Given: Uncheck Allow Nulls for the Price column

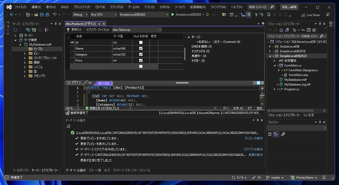Looking at the screenshot, I should point(141,61).
